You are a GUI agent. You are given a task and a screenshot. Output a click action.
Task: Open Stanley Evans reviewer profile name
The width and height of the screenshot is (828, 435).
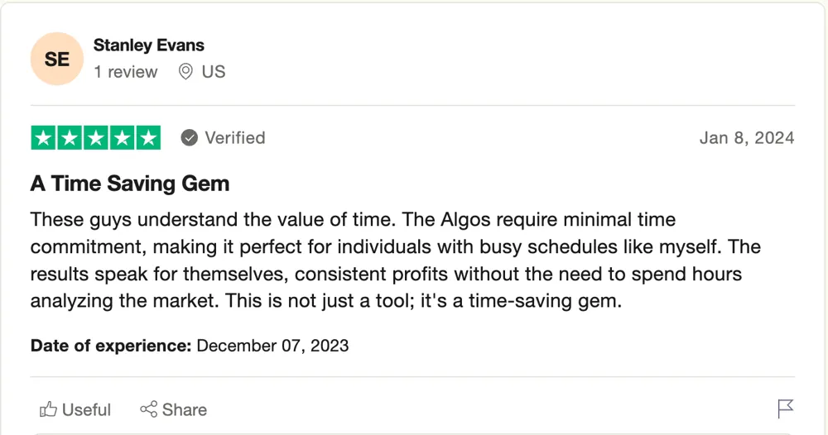pos(149,45)
